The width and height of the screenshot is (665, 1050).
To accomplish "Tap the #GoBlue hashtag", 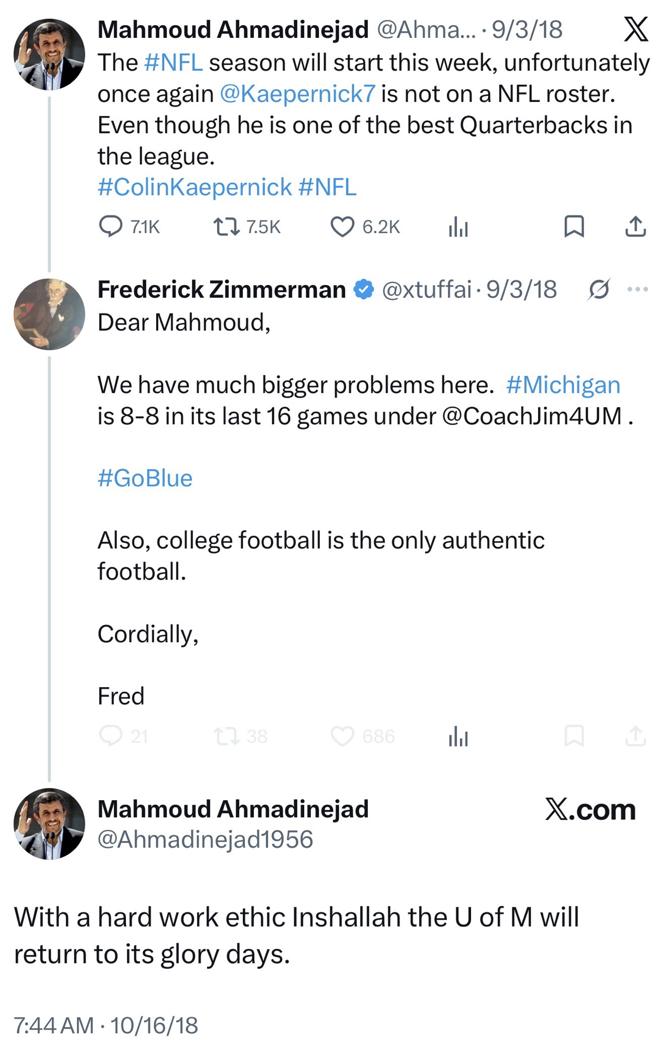I will [145, 478].
